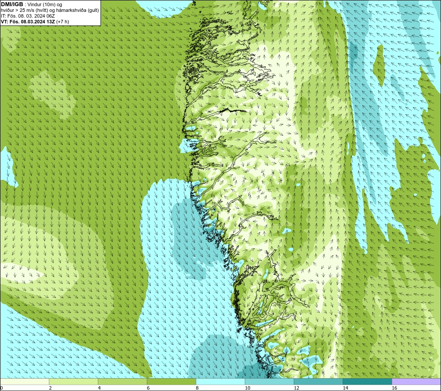This screenshot has width=441, height=391.
Task: Click the "2" scale label
Action: point(50,388)
